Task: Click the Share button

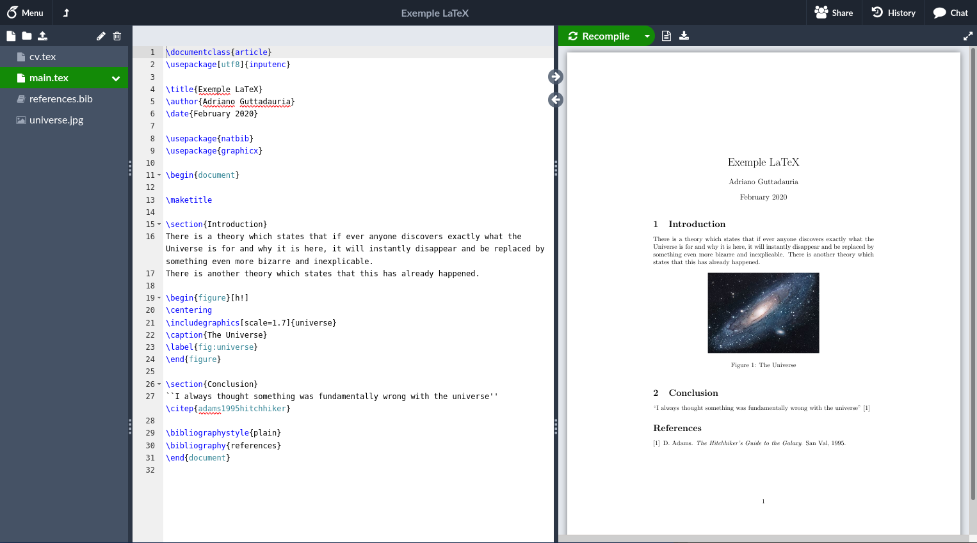Action: [x=834, y=13]
